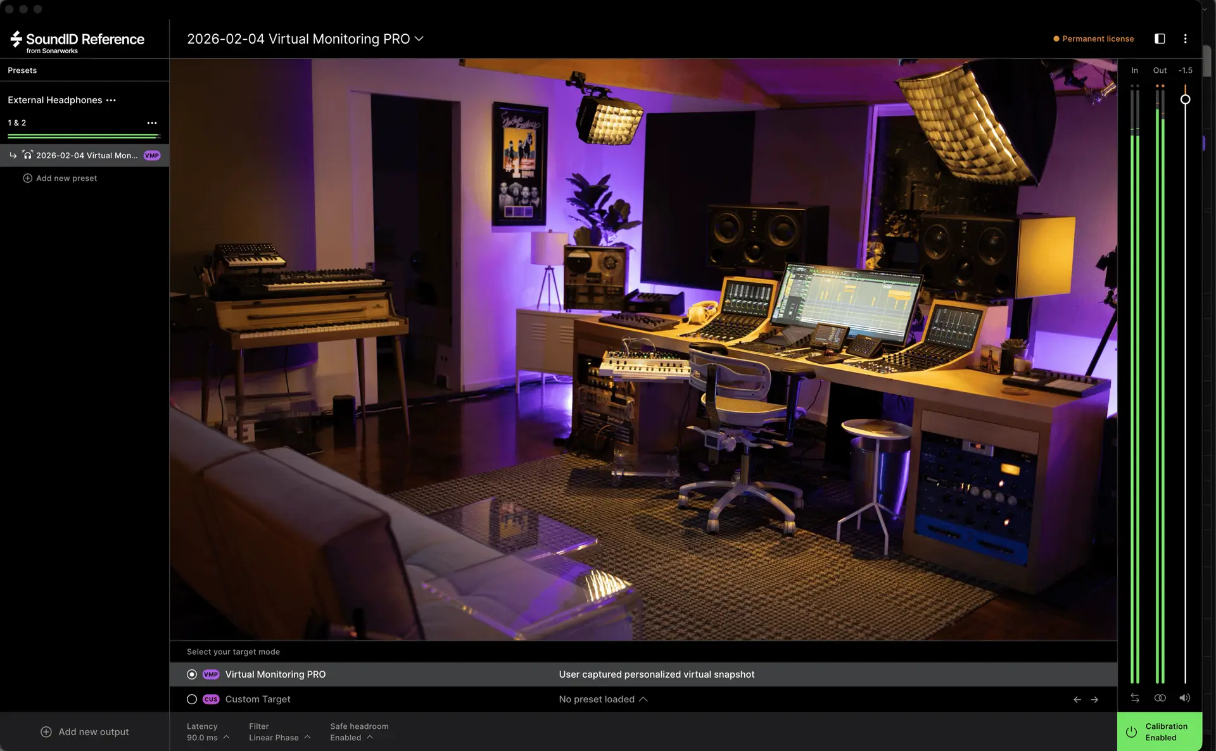Mute output with the speaker icon
This screenshot has width=1216, height=751.
pos(1184,698)
